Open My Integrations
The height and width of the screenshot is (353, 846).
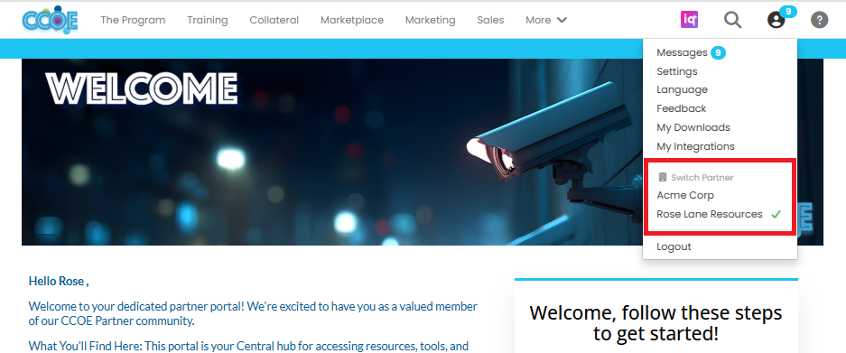695,146
